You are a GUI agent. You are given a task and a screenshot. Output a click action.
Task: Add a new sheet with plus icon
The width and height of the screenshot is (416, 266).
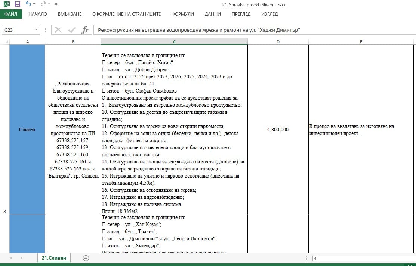coord(86,258)
